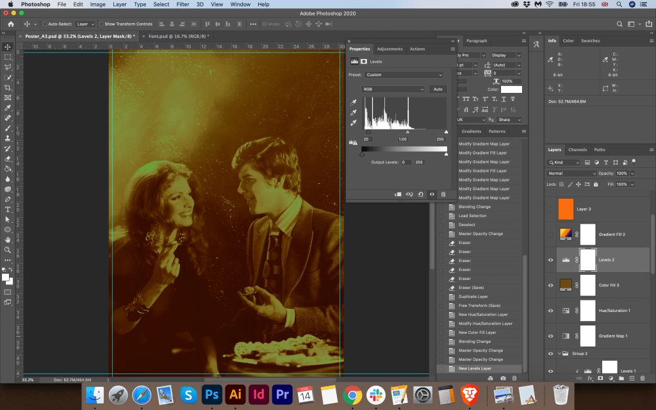The width and height of the screenshot is (656, 410).
Task: Click the clip to layer icon in Properties
Action: pos(397,194)
